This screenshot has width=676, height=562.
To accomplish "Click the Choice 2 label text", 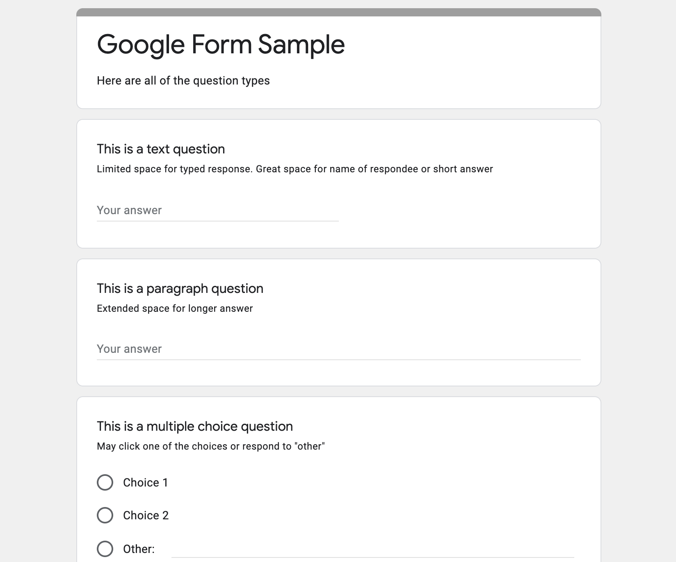I will click(146, 515).
